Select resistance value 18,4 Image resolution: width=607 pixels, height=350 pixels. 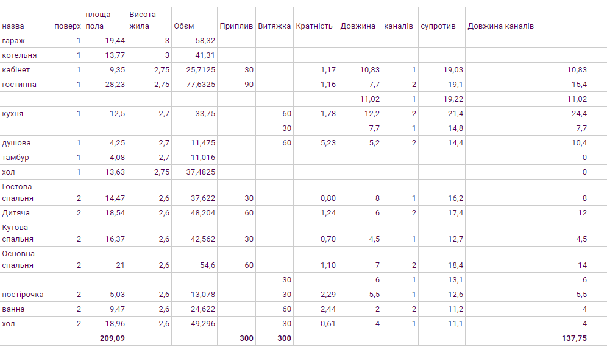tap(442, 259)
